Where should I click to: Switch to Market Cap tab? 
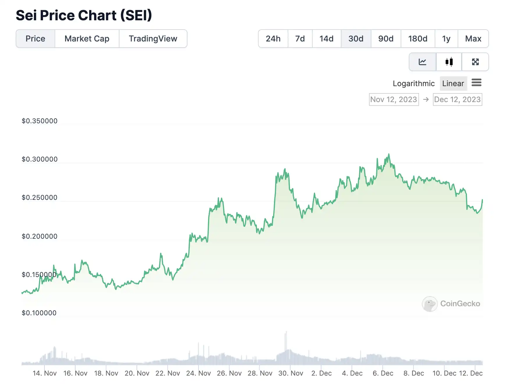pos(87,39)
